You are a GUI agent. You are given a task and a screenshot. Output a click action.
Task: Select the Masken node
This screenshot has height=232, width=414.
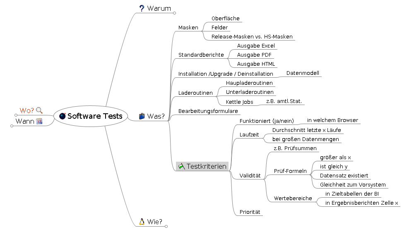coord(188,28)
